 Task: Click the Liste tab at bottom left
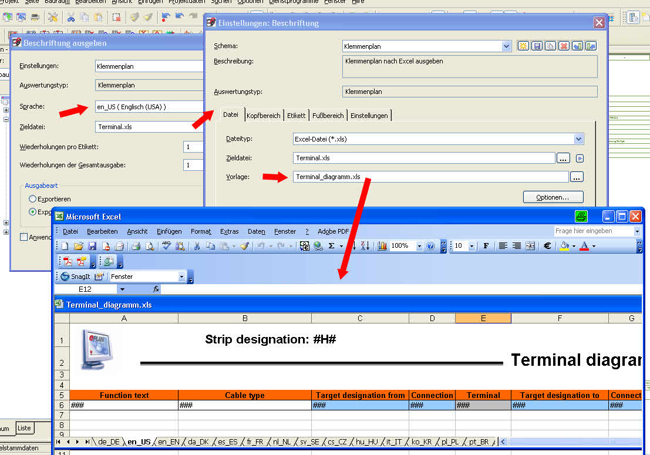click(x=24, y=428)
